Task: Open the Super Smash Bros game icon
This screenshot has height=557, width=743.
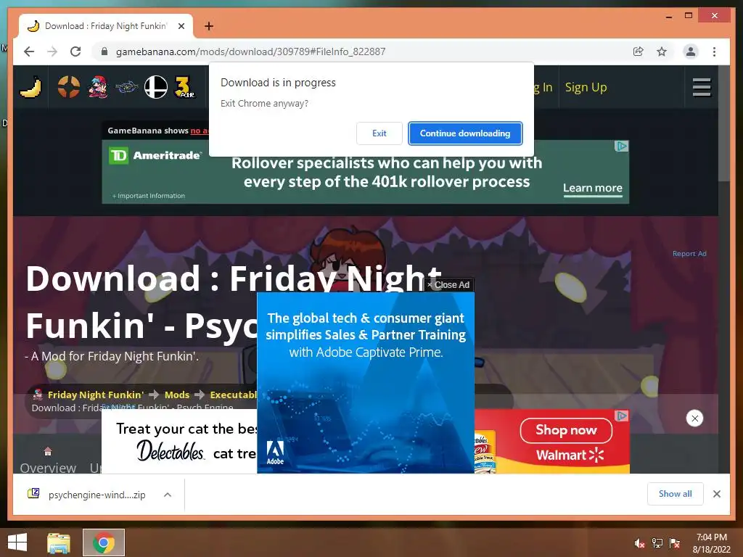Action: tap(156, 87)
